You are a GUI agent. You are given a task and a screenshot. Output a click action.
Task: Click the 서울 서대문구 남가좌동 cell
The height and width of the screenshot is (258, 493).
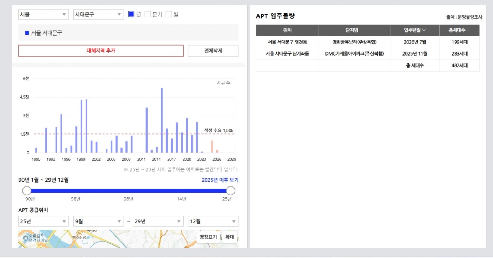(x=287, y=54)
